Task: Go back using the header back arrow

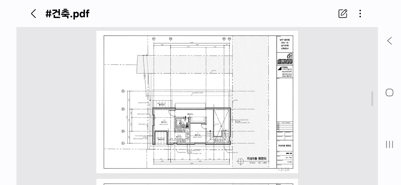Action: pos(33,13)
